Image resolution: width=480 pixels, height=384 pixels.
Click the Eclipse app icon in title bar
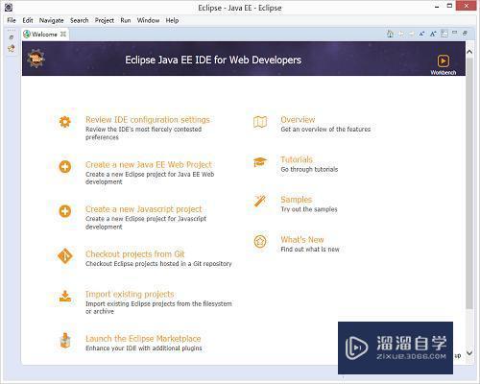point(9,7)
